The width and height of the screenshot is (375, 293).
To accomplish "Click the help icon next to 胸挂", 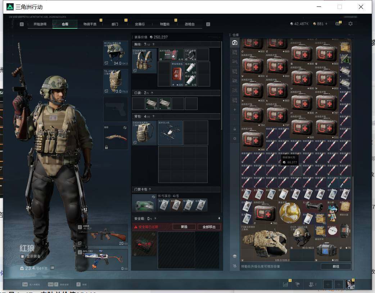I will click(x=154, y=44).
